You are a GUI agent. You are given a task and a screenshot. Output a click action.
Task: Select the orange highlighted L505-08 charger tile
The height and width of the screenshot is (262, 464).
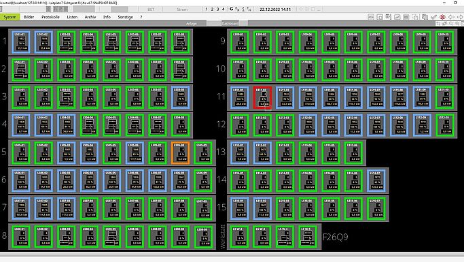tap(181, 153)
